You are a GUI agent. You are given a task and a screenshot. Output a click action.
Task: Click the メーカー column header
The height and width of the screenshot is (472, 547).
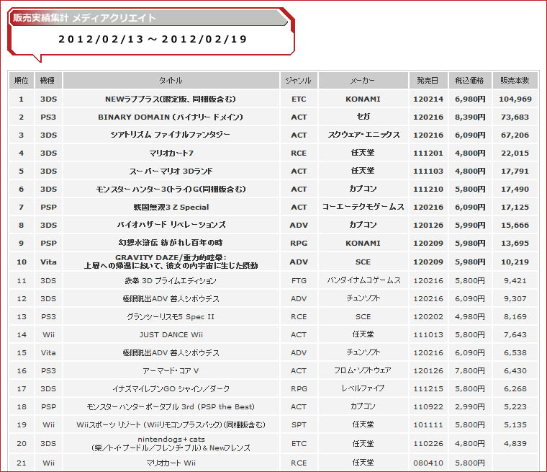(363, 81)
